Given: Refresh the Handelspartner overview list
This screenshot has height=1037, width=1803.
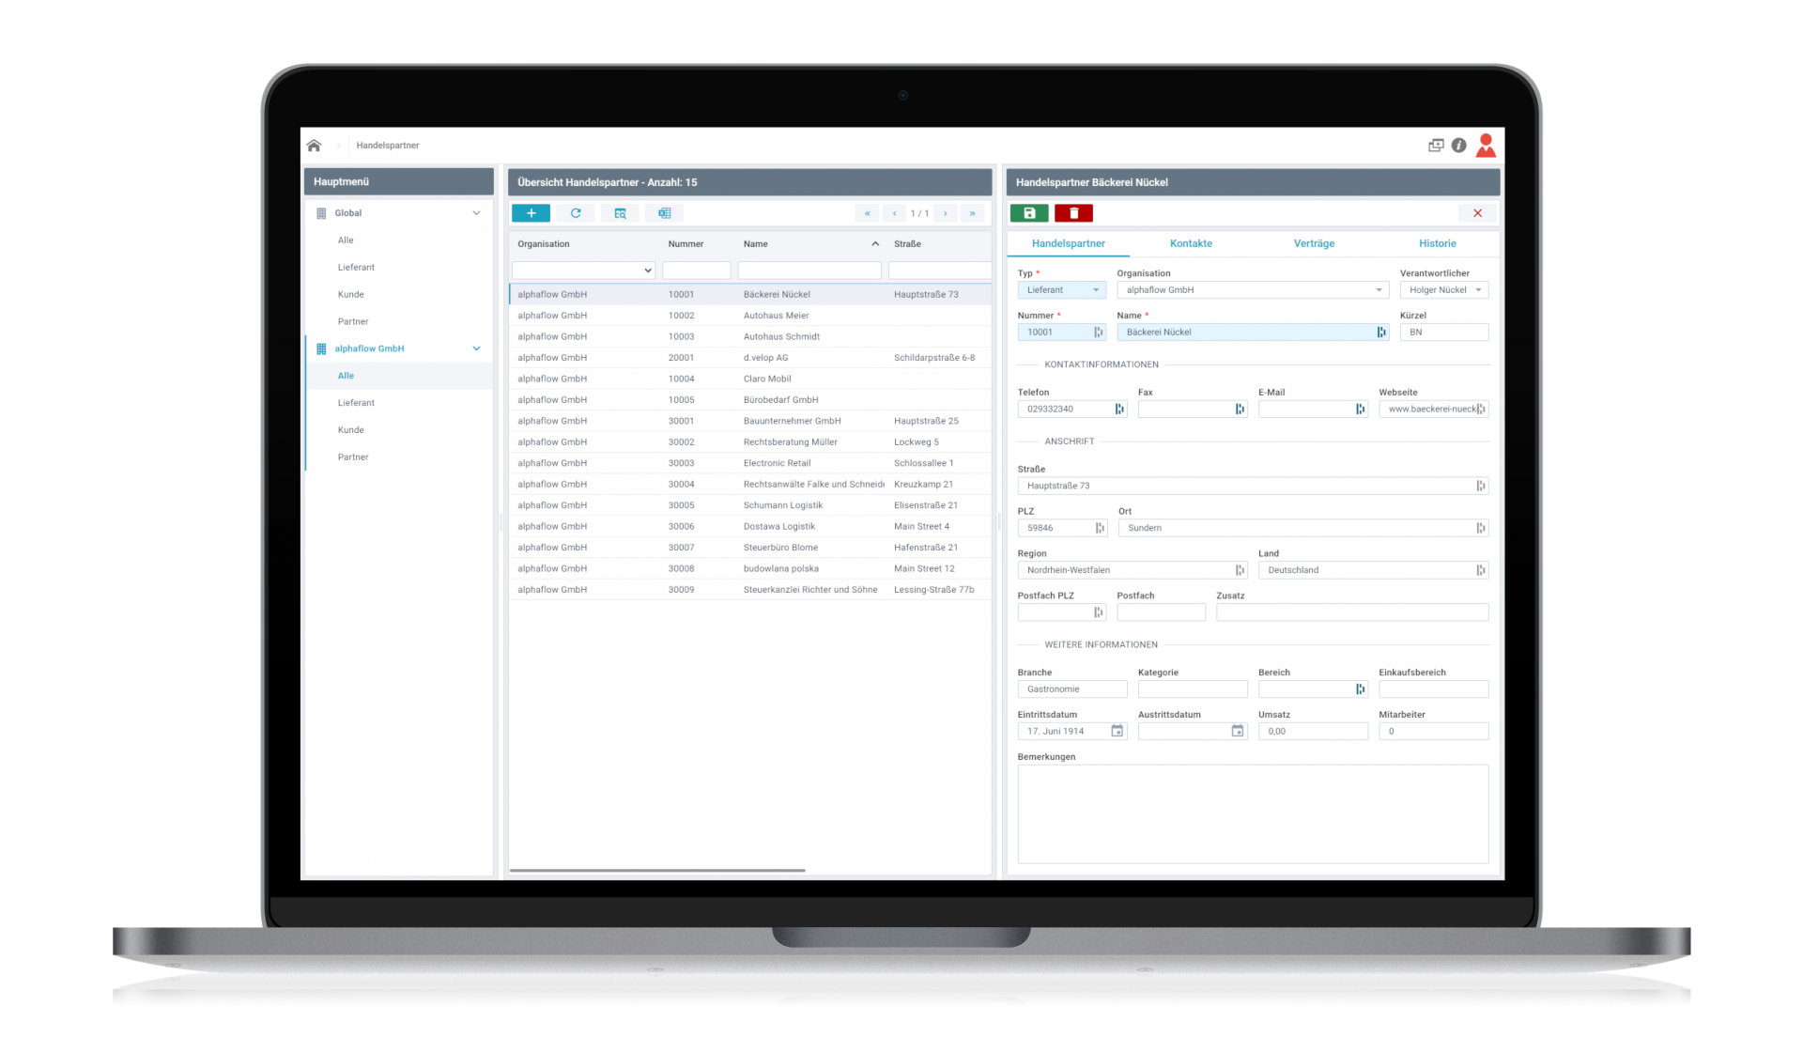Looking at the screenshot, I should pyautogui.click(x=576, y=213).
